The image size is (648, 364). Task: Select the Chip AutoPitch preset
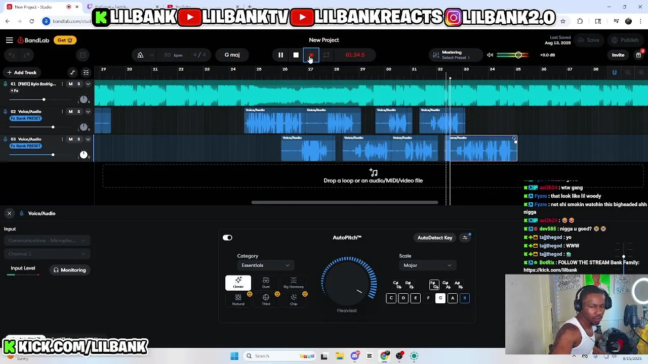pyautogui.click(x=294, y=300)
